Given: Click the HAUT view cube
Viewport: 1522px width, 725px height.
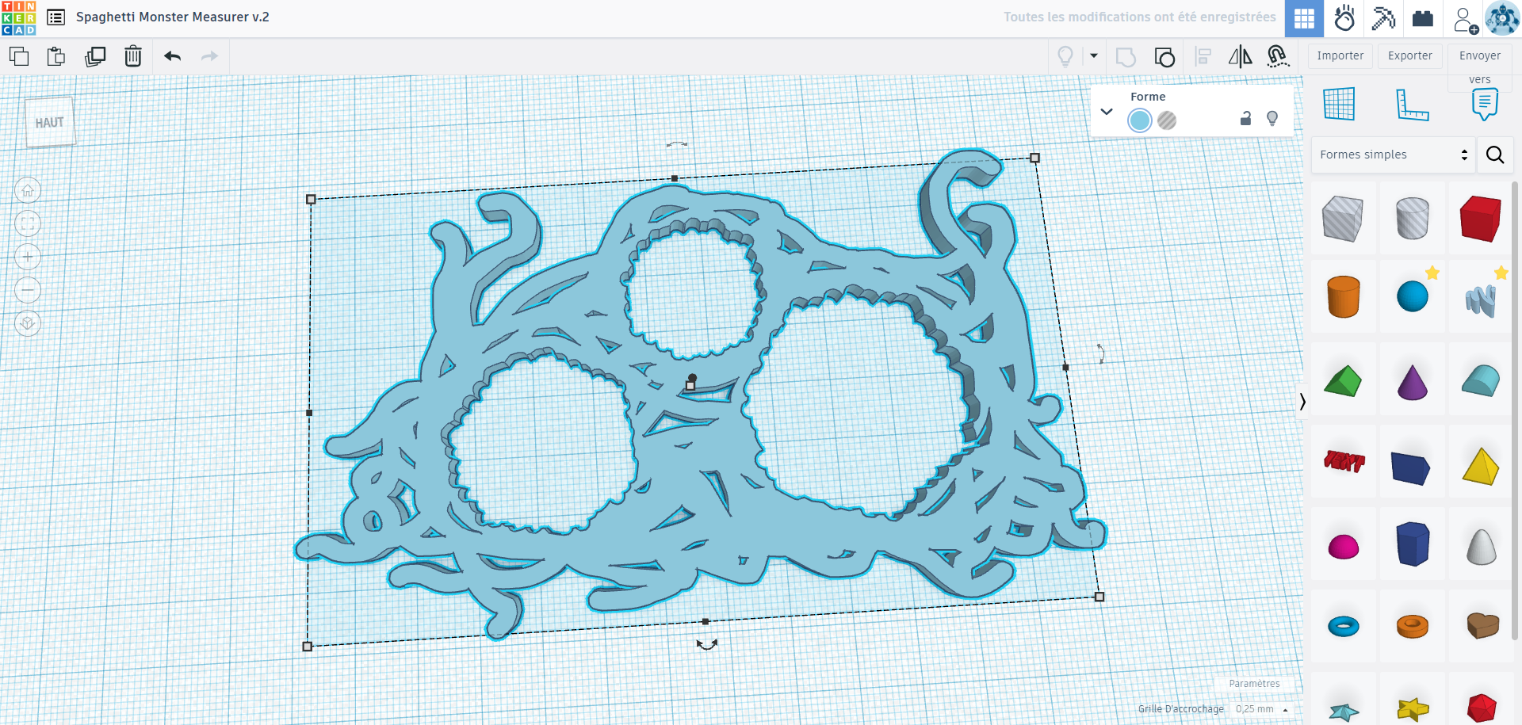Looking at the screenshot, I should (x=50, y=122).
